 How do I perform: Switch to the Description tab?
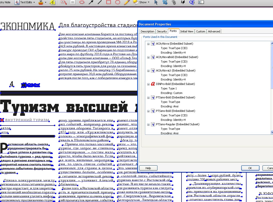click(147, 31)
